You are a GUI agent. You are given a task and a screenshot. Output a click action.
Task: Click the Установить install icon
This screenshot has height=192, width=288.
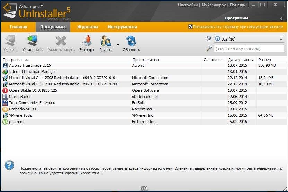pos(33,41)
